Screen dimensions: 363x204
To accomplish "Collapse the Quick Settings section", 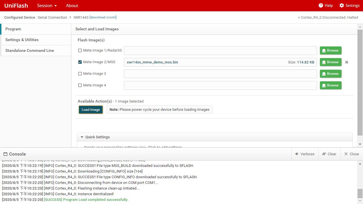I will tap(82, 137).
